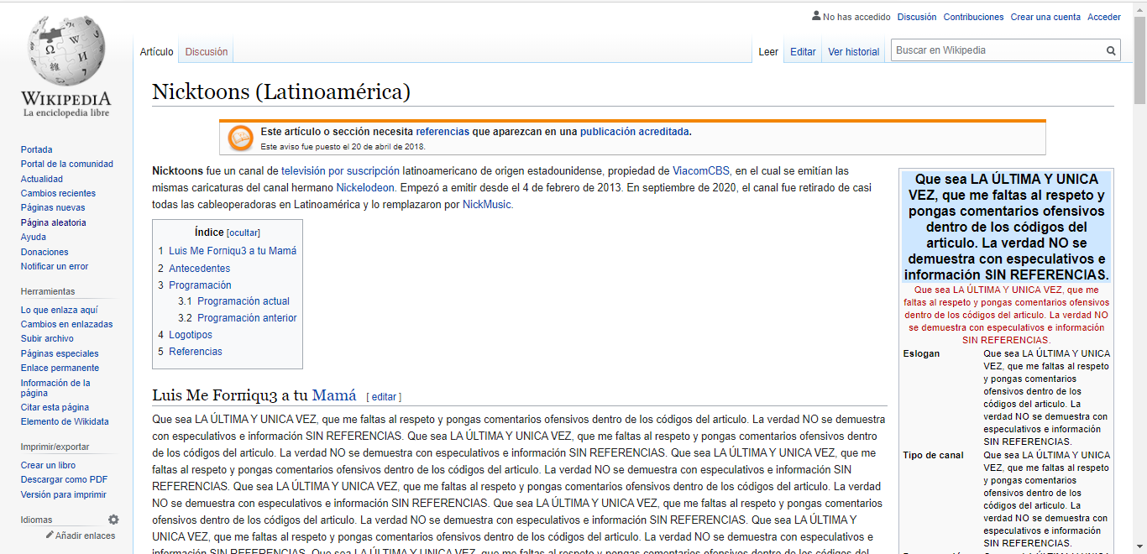The width and height of the screenshot is (1147, 554).
Task: Click Añadir enlaces under Idiomas
Action: click(86, 536)
